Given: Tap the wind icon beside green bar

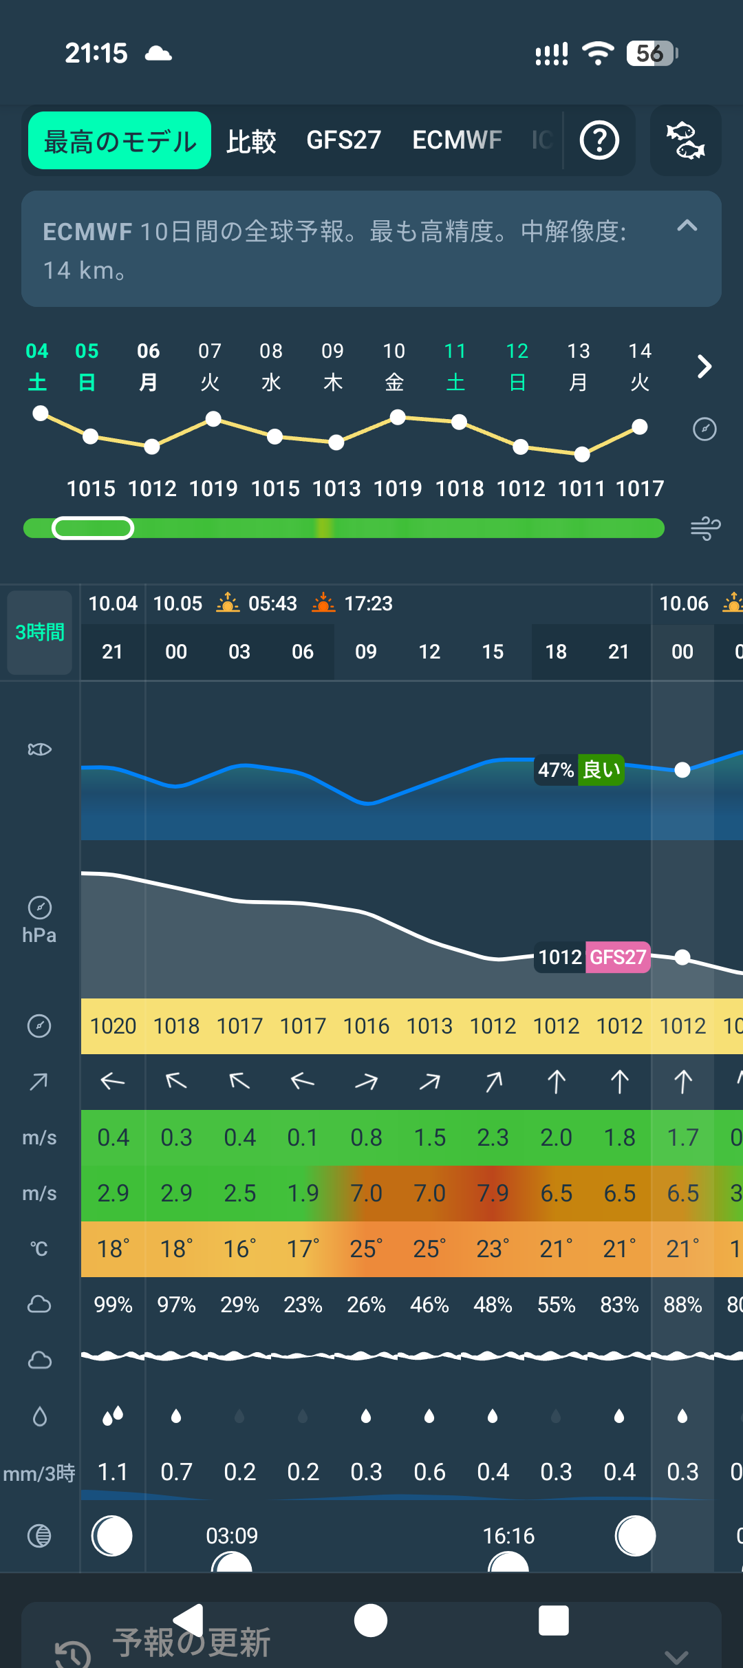Looking at the screenshot, I should click(705, 528).
